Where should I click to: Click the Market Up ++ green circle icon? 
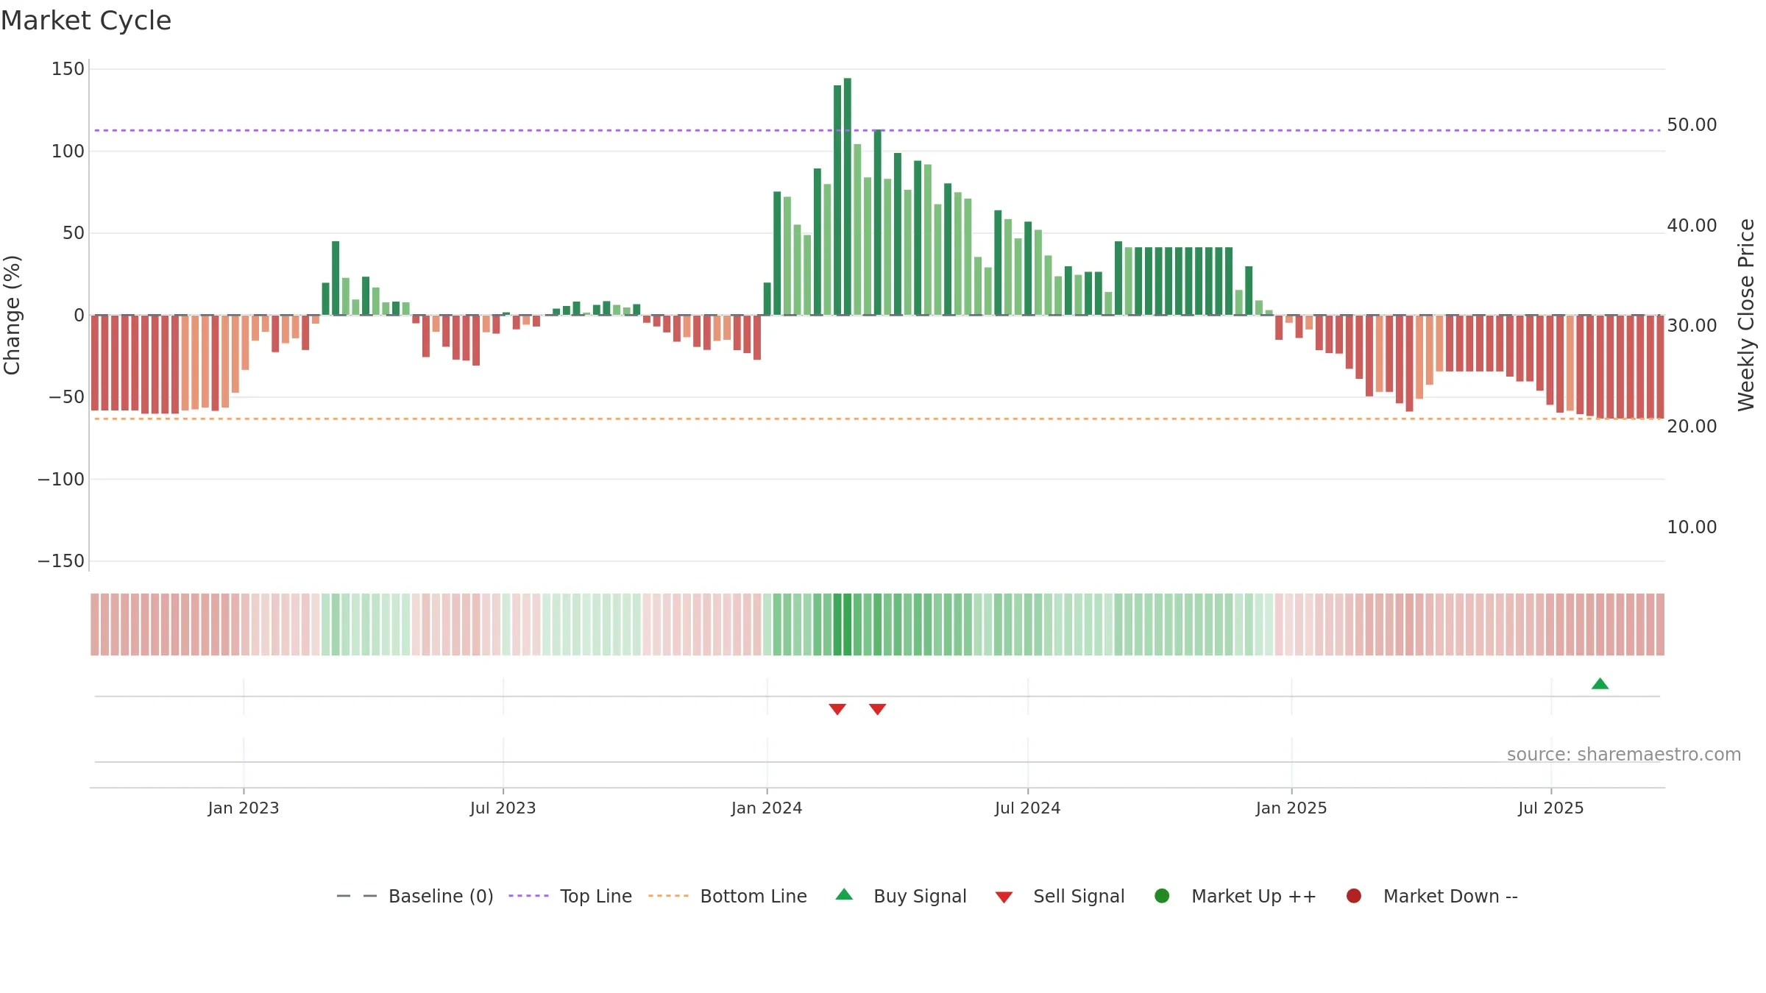point(1162,896)
